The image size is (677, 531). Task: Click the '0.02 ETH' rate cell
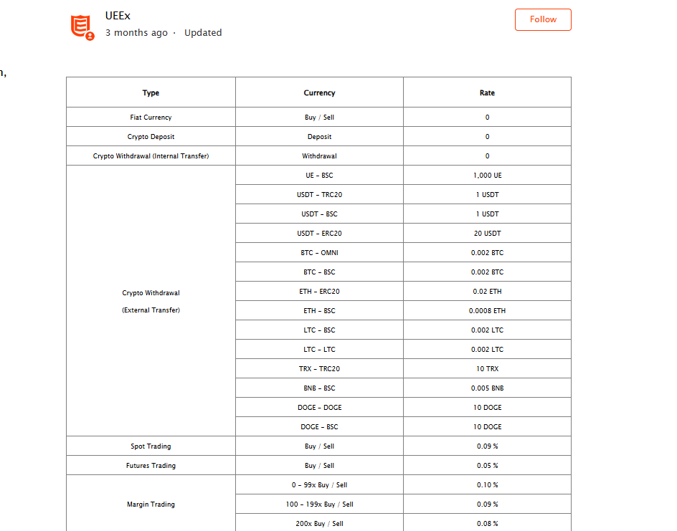click(487, 292)
